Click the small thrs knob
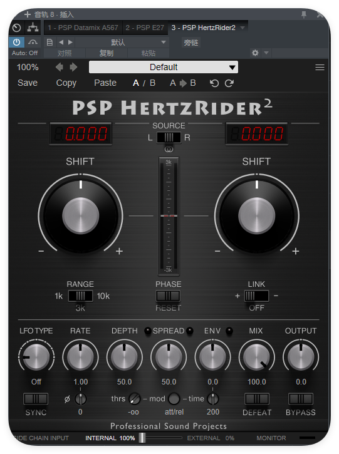The image size is (339, 454). click(x=134, y=399)
